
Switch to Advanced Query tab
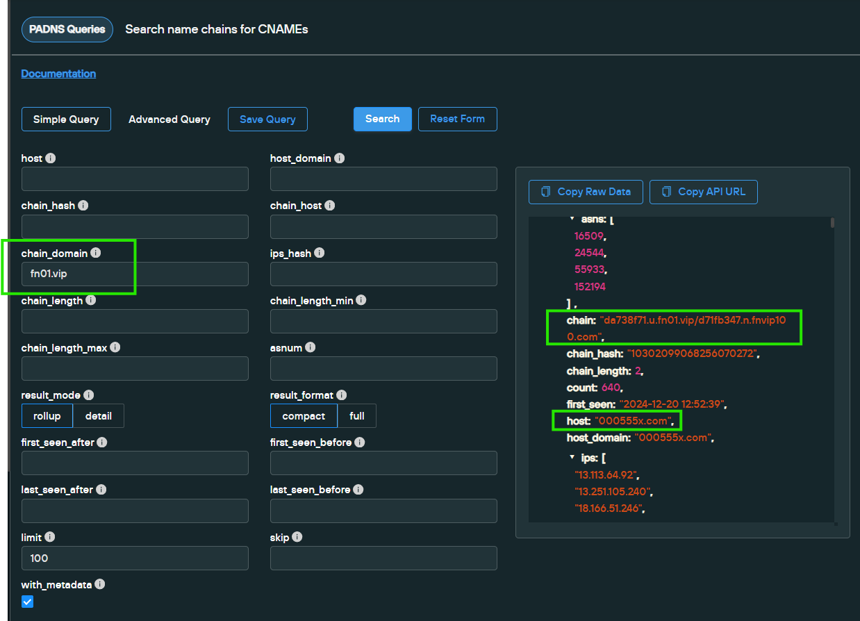169,119
